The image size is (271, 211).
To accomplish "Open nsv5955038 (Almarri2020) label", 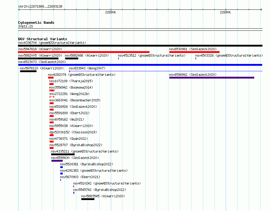I will 71,126.
